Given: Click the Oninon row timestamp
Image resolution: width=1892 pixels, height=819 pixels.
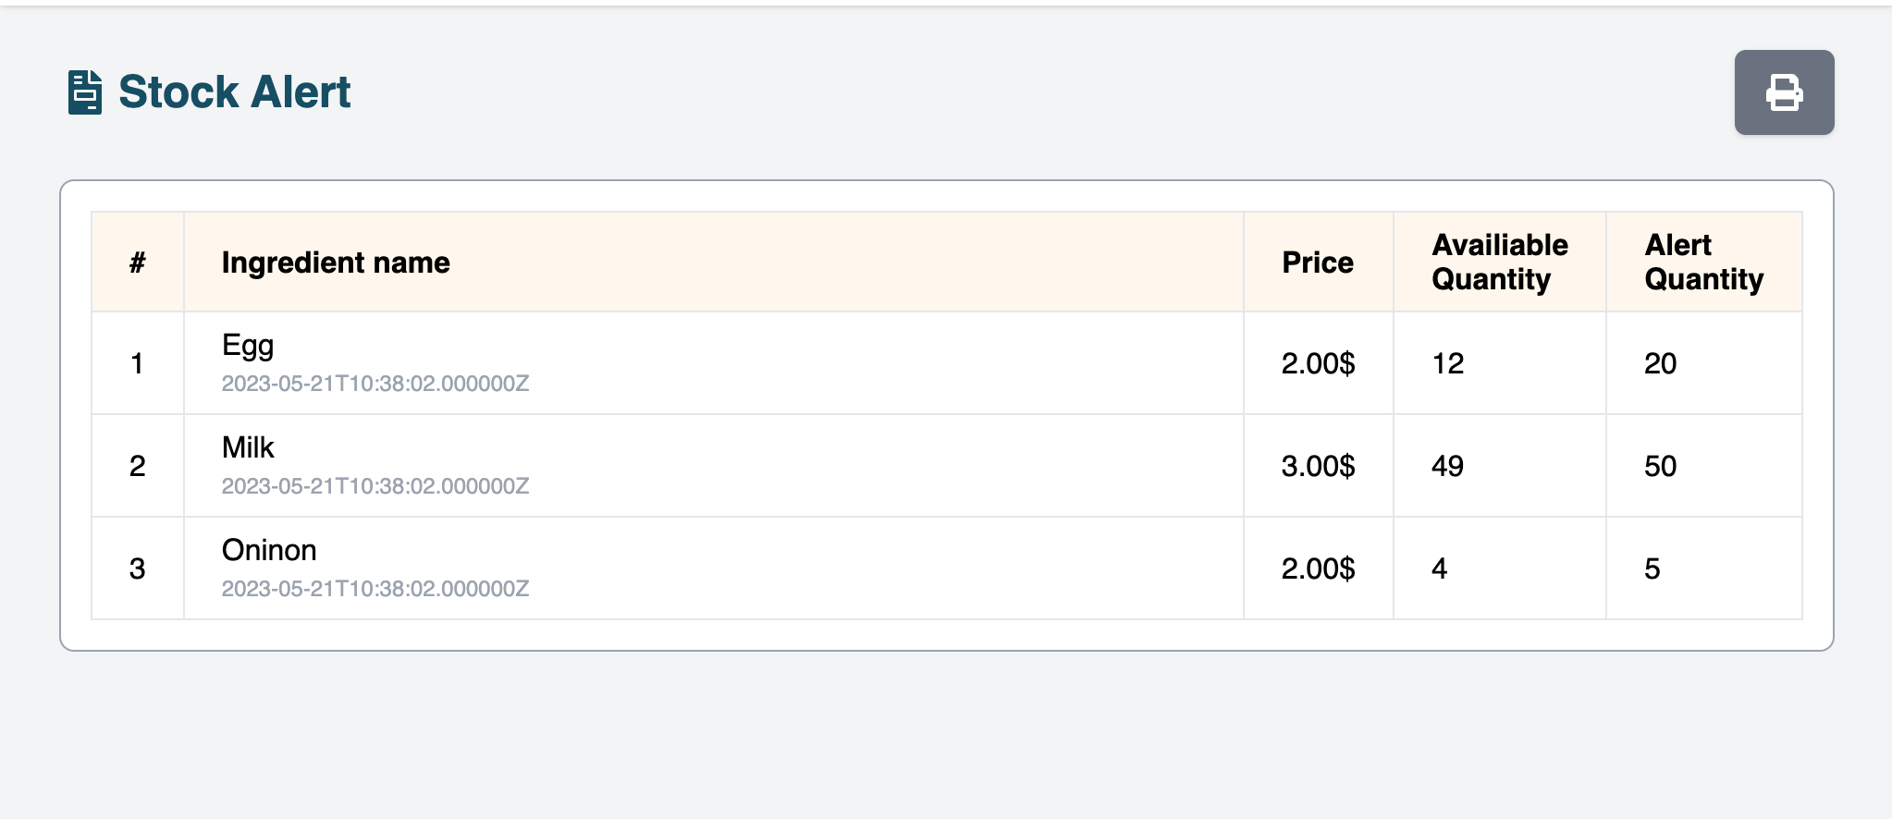Looking at the screenshot, I should pyautogui.click(x=375, y=589).
